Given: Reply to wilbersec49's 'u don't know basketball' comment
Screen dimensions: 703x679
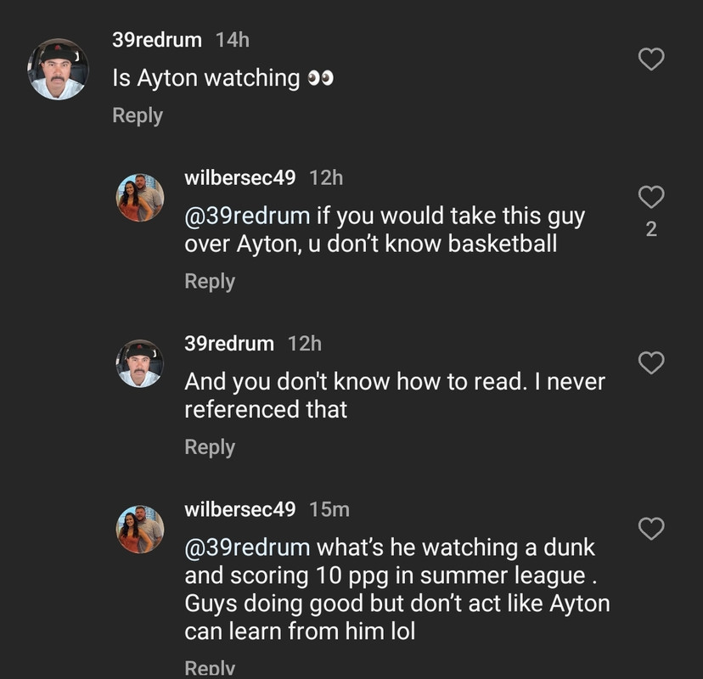Looking at the screenshot, I should (x=210, y=281).
